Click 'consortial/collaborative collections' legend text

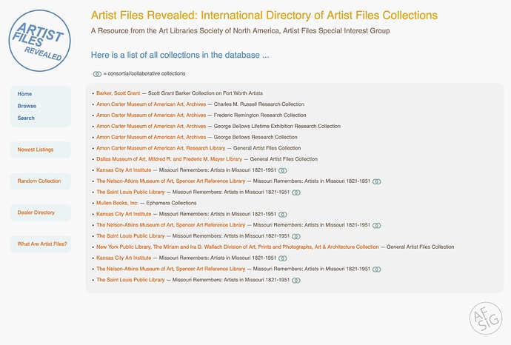click(x=147, y=73)
